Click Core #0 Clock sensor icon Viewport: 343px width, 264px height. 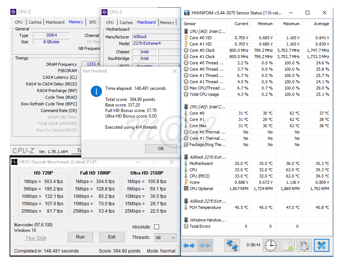point(186,50)
